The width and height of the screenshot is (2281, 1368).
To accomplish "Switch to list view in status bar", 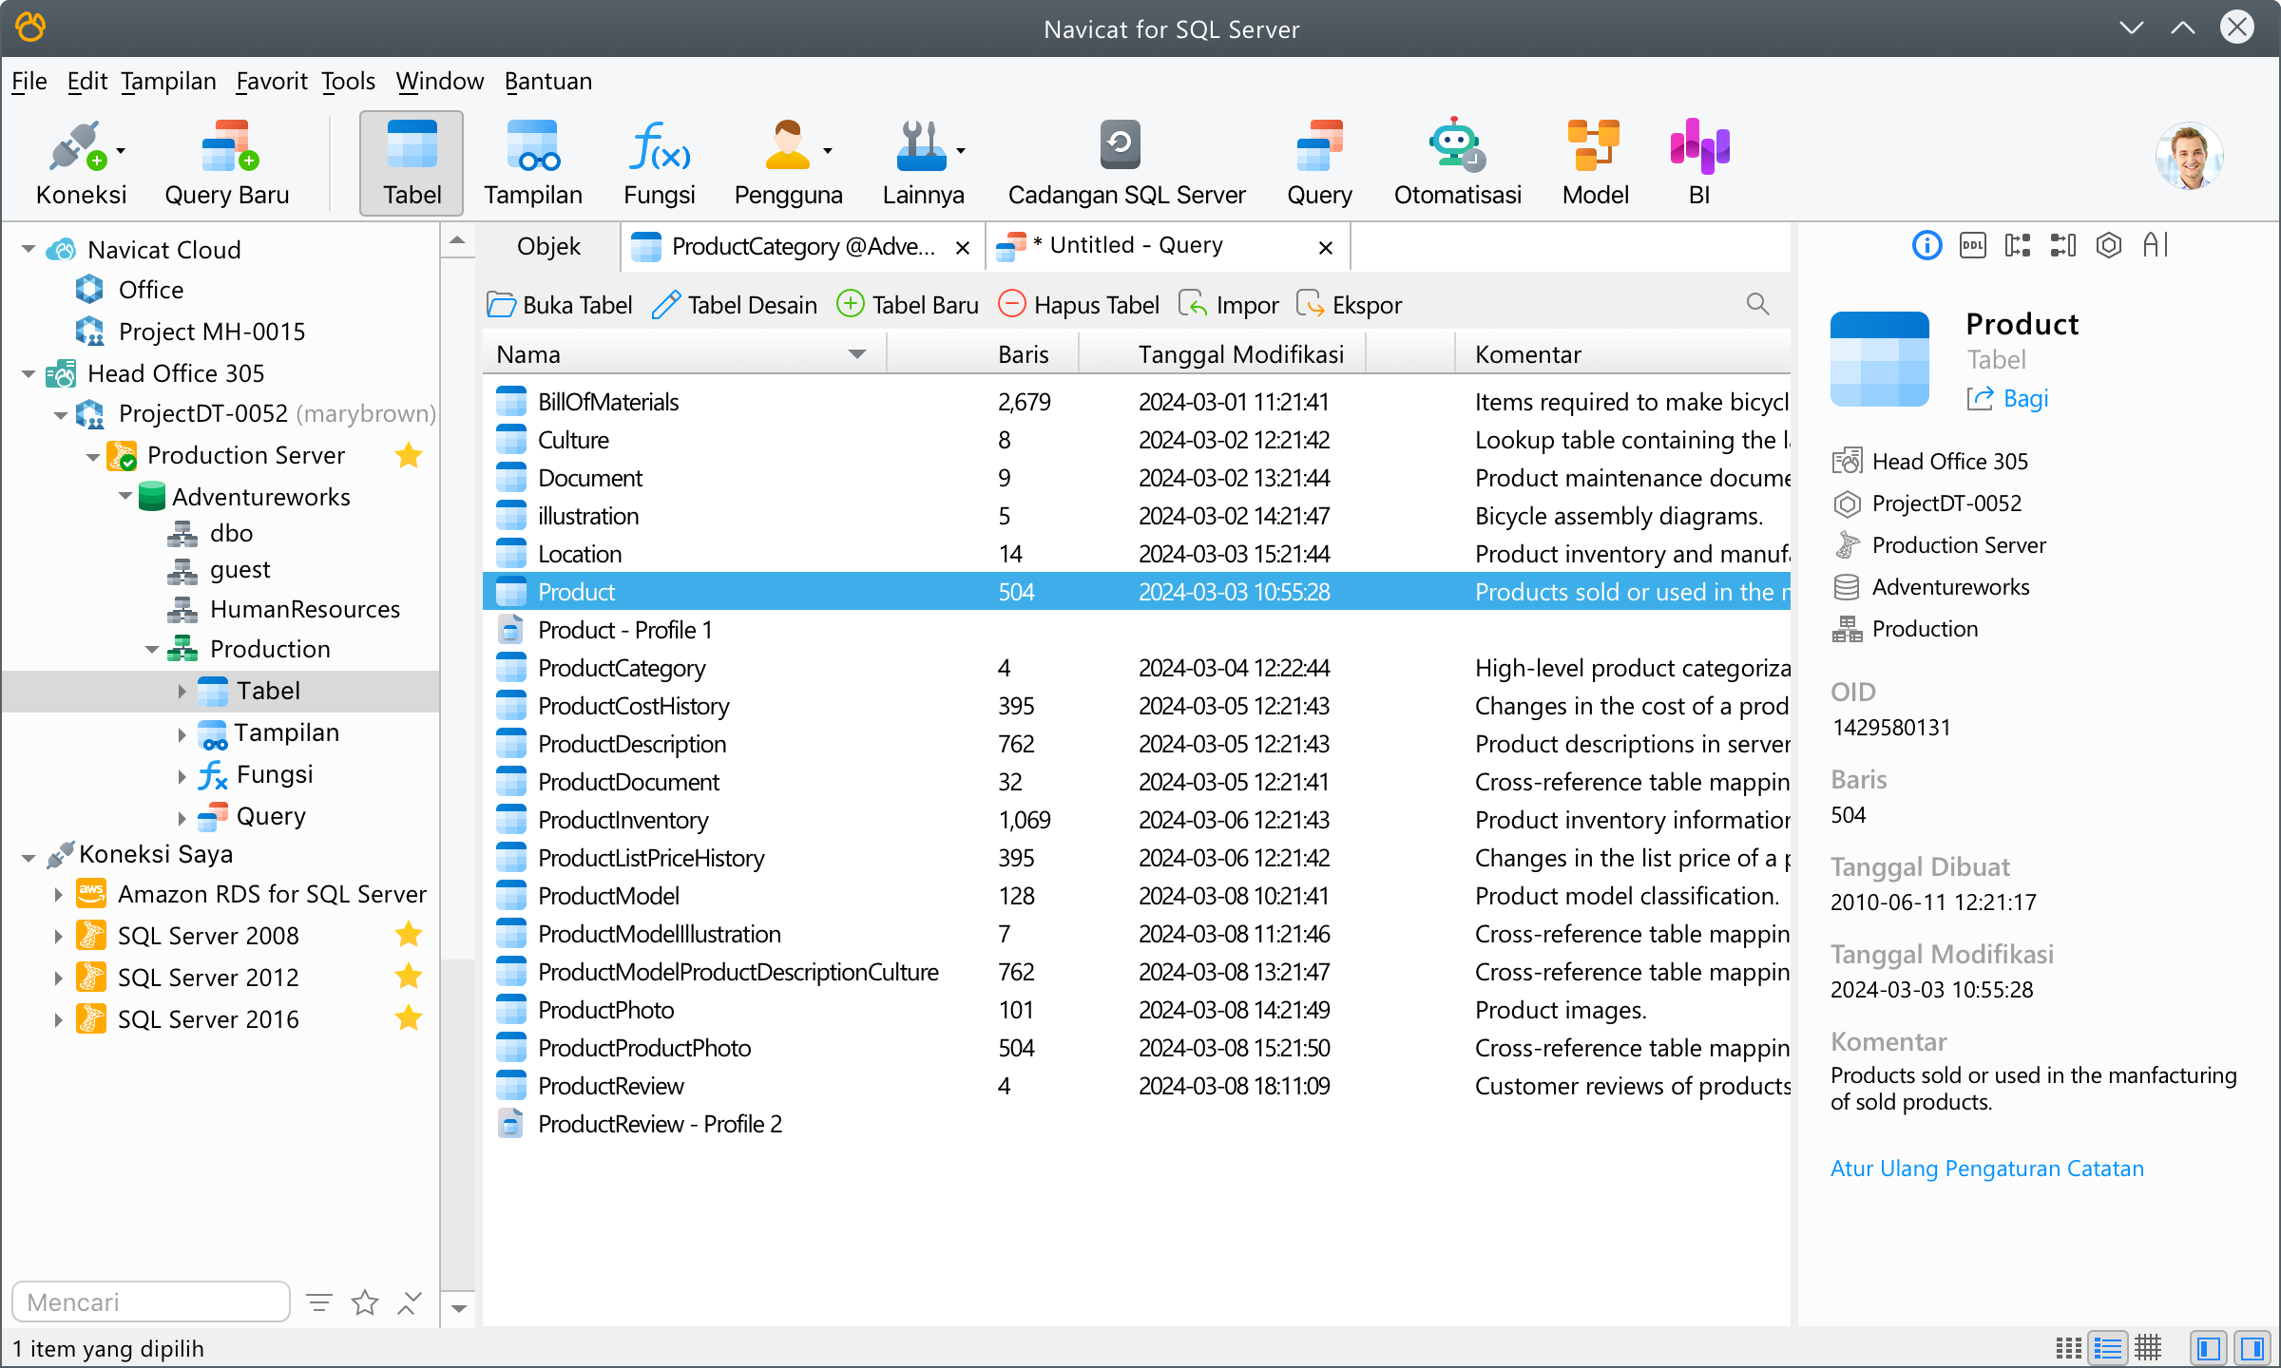I will click(x=2107, y=1348).
